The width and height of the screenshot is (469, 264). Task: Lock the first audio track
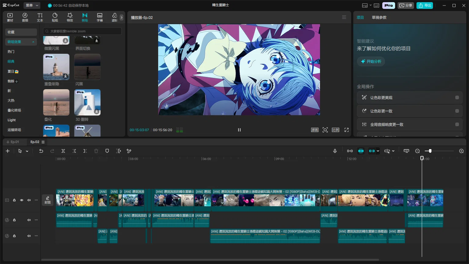coord(14,220)
